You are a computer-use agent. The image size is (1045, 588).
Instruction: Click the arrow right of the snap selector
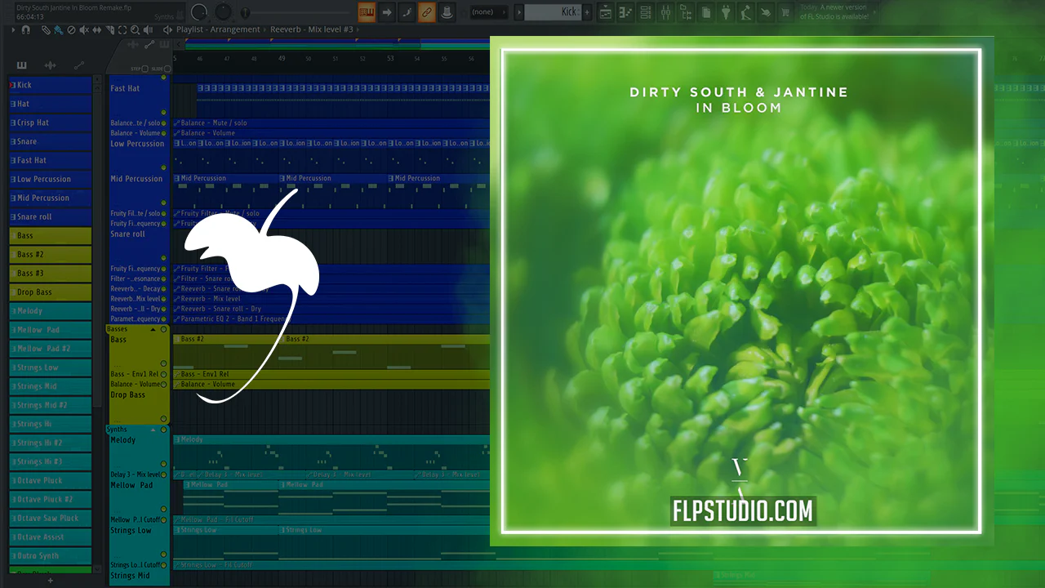(504, 12)
